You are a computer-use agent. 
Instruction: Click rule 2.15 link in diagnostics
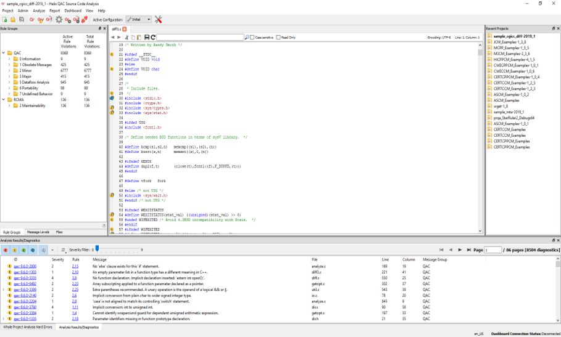click(x=75, y=266)
